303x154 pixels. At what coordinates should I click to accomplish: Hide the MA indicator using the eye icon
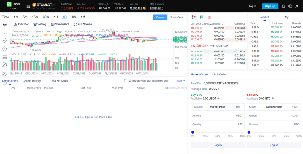tap(33, 35)
